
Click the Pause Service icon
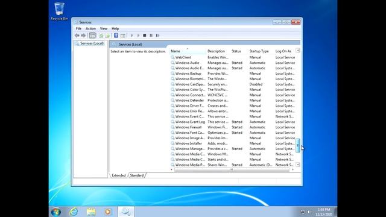coord(151,36)
